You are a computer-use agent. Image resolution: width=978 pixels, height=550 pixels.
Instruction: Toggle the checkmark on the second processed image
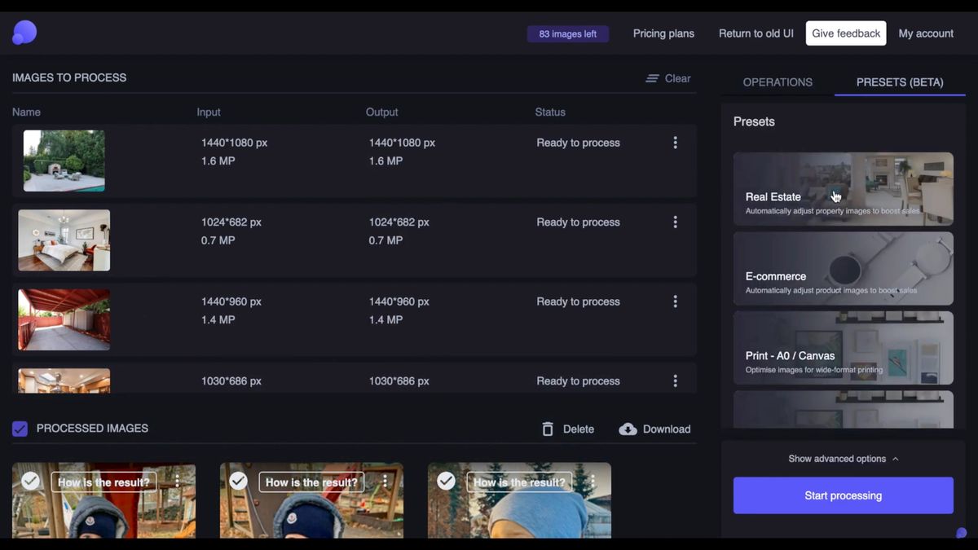(238, 481)
